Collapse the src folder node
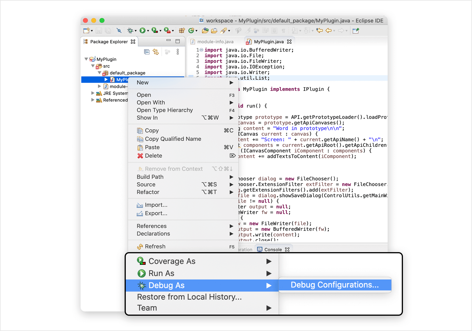Screen dimensions: 472x331 [93, 66]
